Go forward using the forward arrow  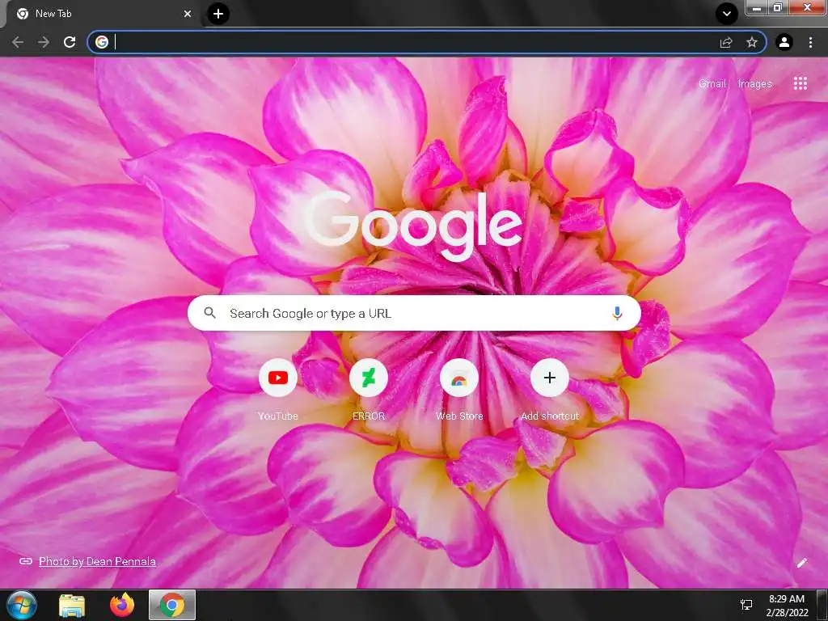[x=44, y=42]
